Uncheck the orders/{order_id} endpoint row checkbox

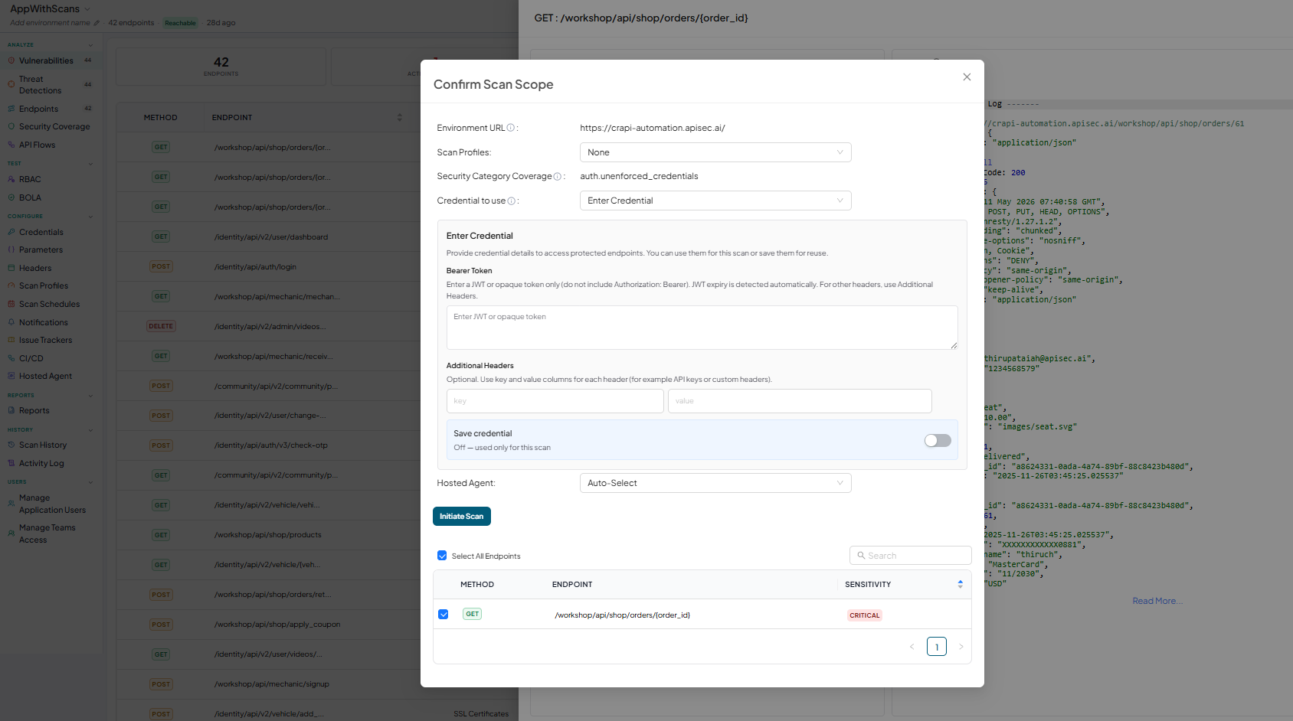tap(444, 614)
